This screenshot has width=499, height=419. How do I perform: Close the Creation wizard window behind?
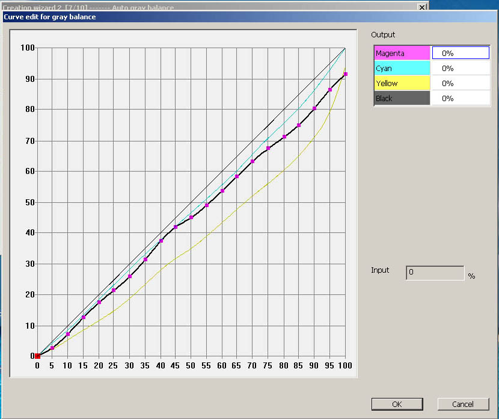422,7
